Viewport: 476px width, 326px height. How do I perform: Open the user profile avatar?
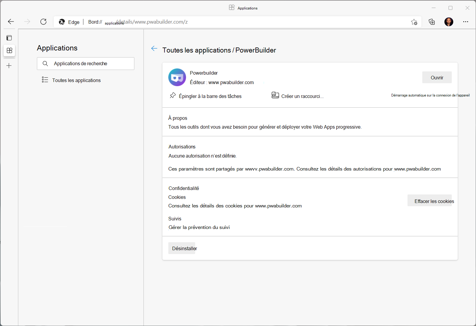point(449,22)
